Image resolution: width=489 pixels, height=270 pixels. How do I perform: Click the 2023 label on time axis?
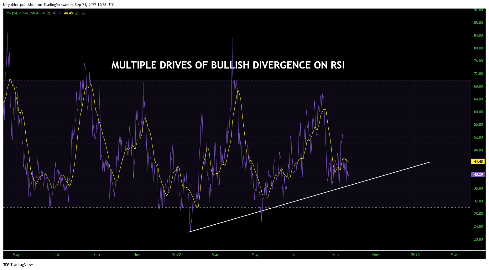click(415, 255)
